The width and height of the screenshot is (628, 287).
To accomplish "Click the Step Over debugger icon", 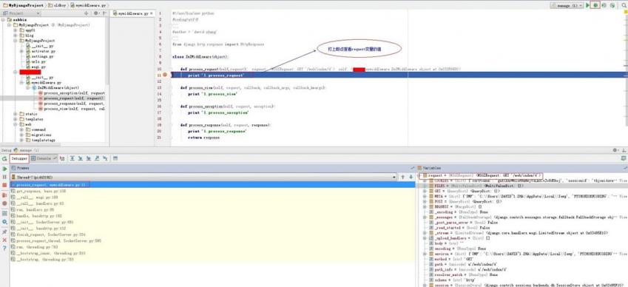I will [72, 158].
